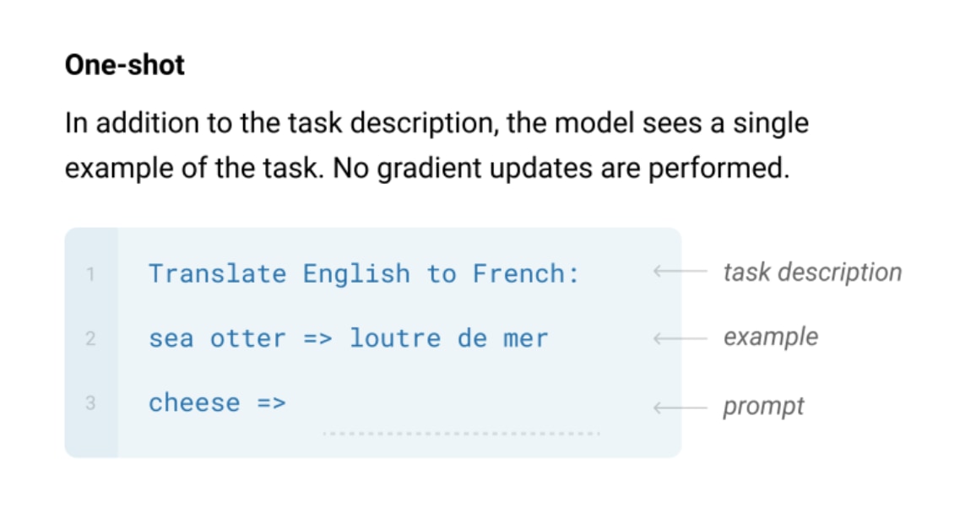
Task: Click the word "cheese" in the prompt line
Action: click(x=194, y=402)
